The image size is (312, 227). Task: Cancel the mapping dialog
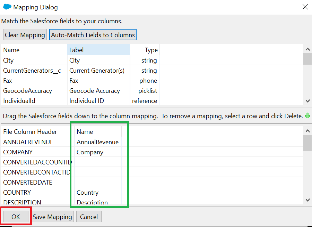tap(89, 217)
